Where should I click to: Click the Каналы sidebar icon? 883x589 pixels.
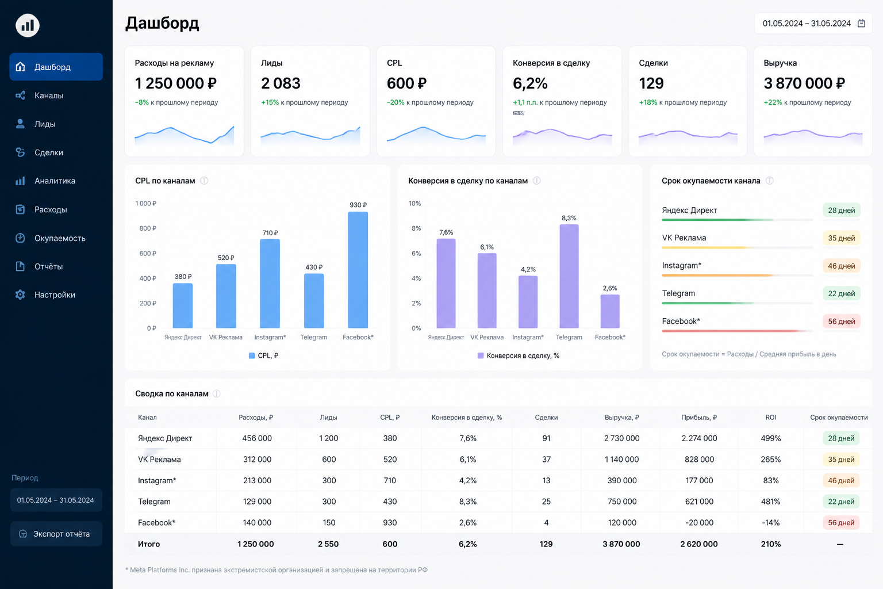coord(21,95)
